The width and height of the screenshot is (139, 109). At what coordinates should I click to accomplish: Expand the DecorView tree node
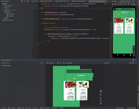pos(1,66)
